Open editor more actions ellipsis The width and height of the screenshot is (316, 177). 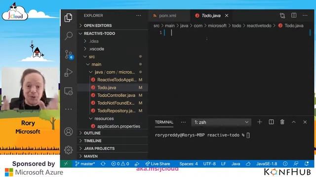coord(305,15)
